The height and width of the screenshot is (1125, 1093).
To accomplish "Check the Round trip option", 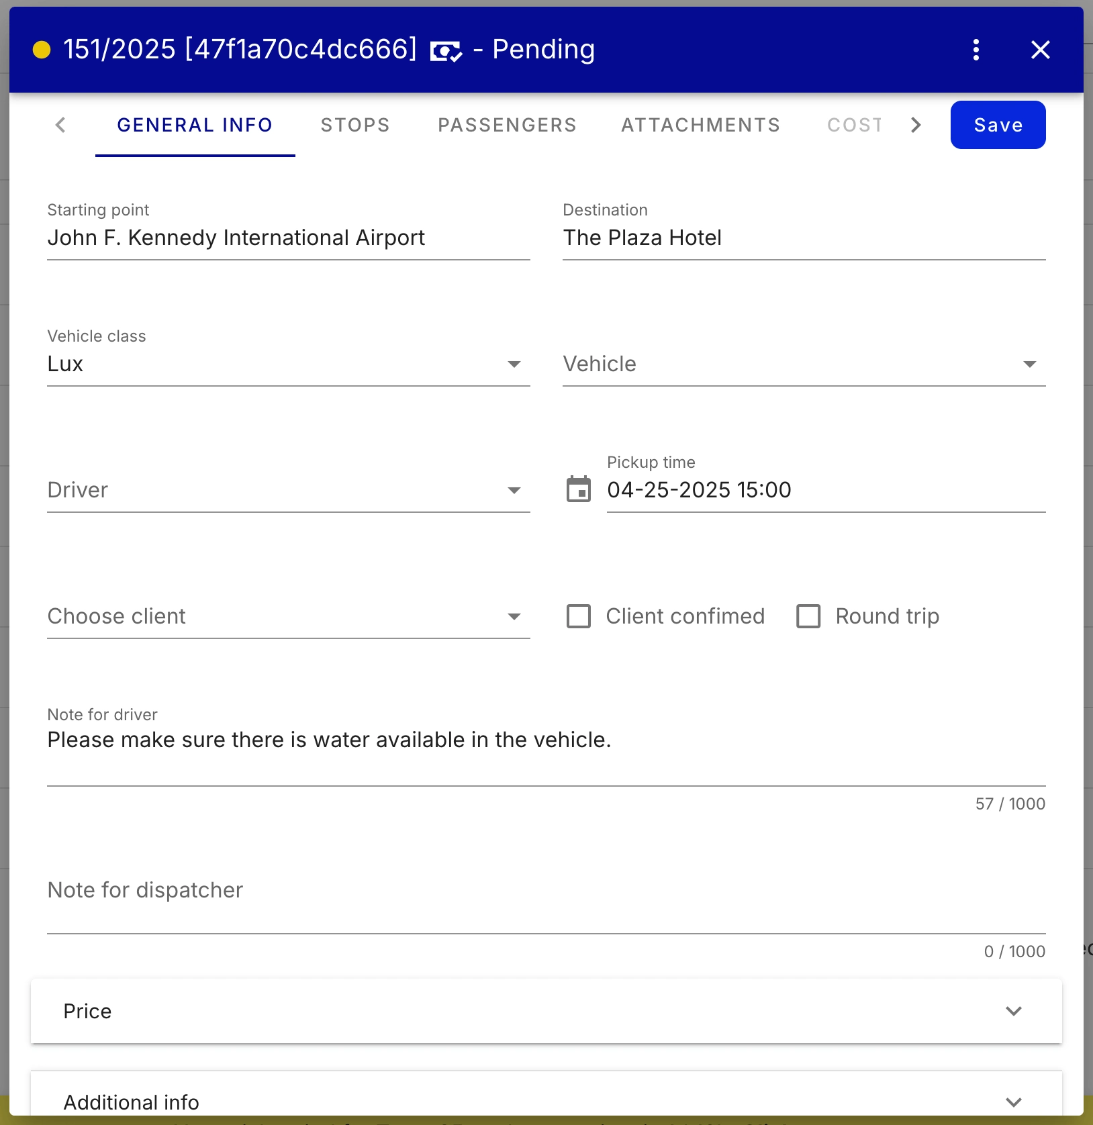I will pyautogui.click(x=809, y=616).
